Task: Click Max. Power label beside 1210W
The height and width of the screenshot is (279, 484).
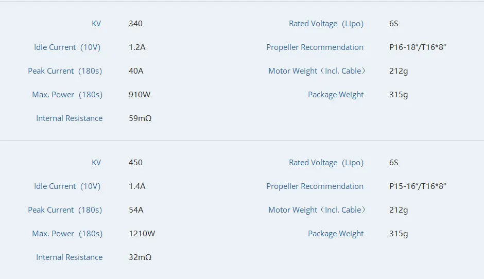Action: [67, 234]
